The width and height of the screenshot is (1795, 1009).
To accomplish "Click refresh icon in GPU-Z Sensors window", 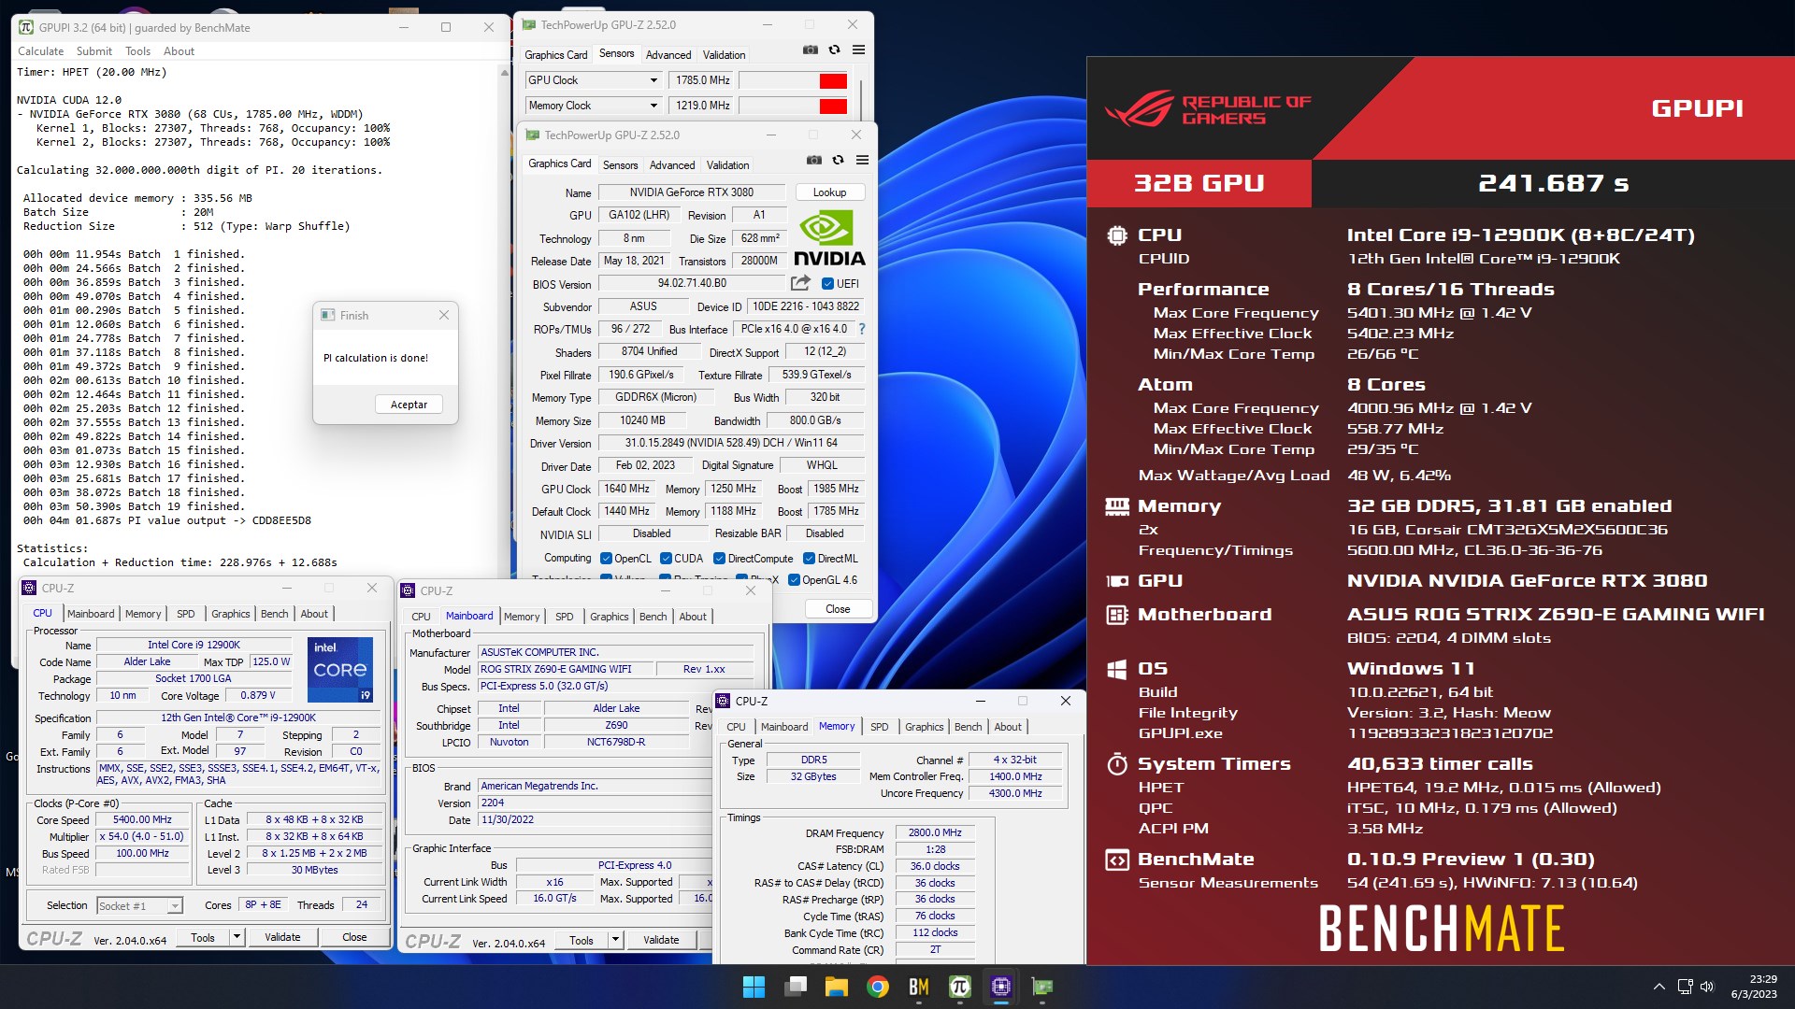I will pyautogui.click(x=834, y=50).
